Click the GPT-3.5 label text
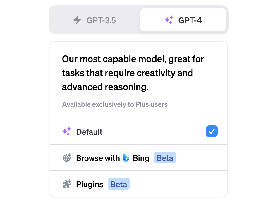Viewport: 275px width, 224px height. (101, 20)
